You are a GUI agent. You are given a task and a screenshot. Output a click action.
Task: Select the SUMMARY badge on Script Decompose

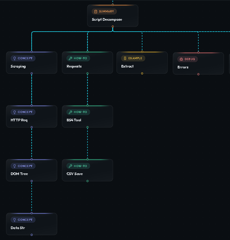[104, 11]
